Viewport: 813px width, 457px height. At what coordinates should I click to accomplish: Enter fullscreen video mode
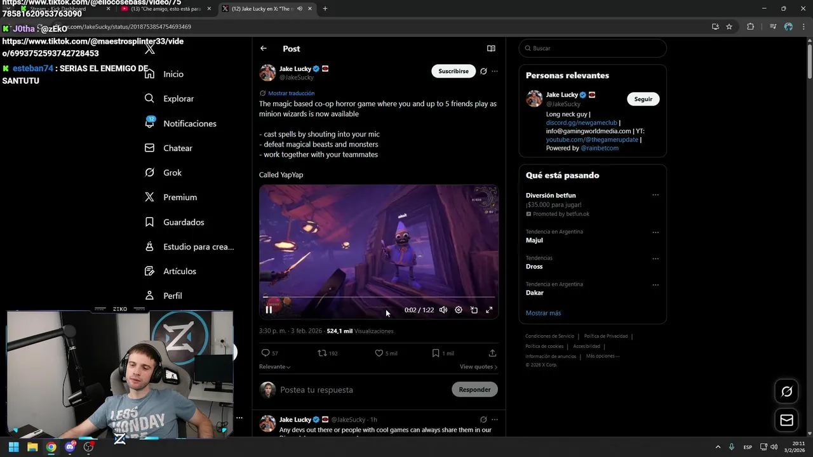click(x=489, y=310)
